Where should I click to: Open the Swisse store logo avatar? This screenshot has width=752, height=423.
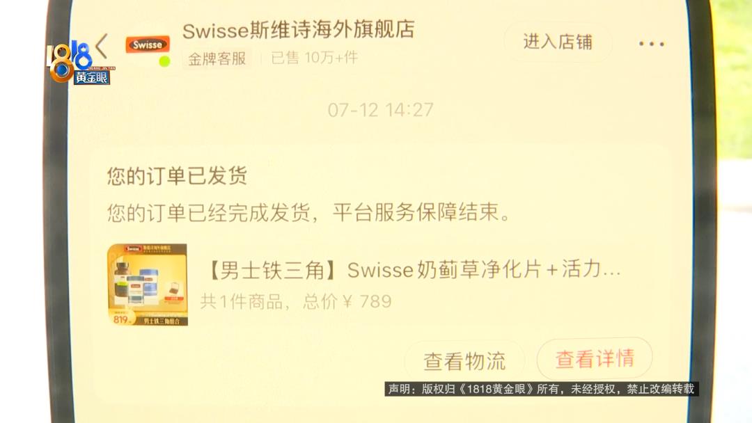coord(148,45)
